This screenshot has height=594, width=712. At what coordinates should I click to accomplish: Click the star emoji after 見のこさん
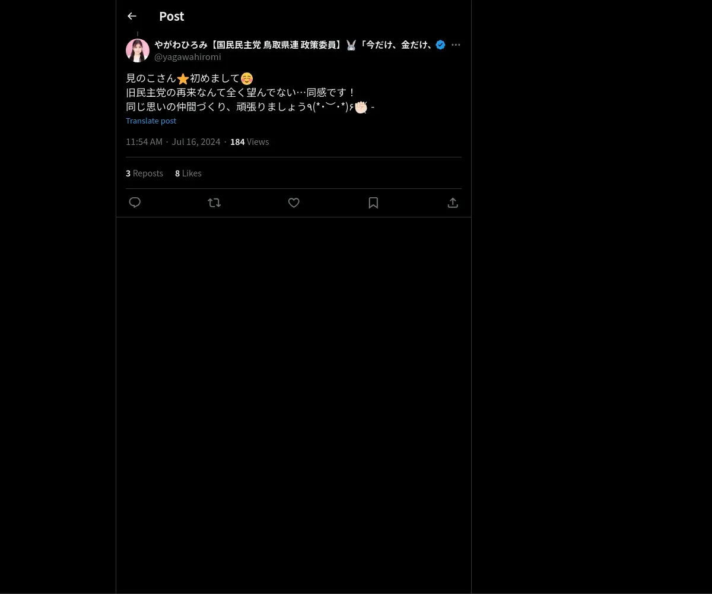pos(183,78)
